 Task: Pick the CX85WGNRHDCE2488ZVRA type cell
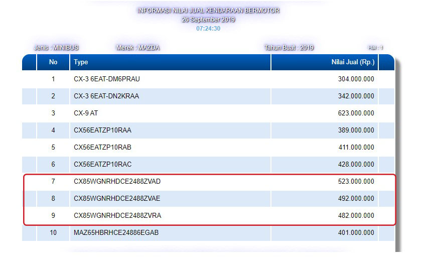(x=117, y=216)
